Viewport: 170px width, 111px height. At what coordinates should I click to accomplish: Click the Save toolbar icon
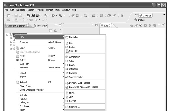click(16, 16)
